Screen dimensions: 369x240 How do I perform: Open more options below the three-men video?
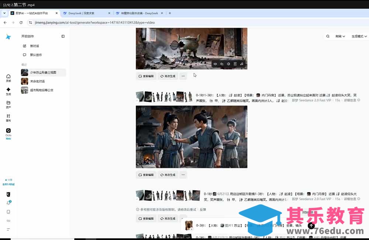tap(183, 175)
